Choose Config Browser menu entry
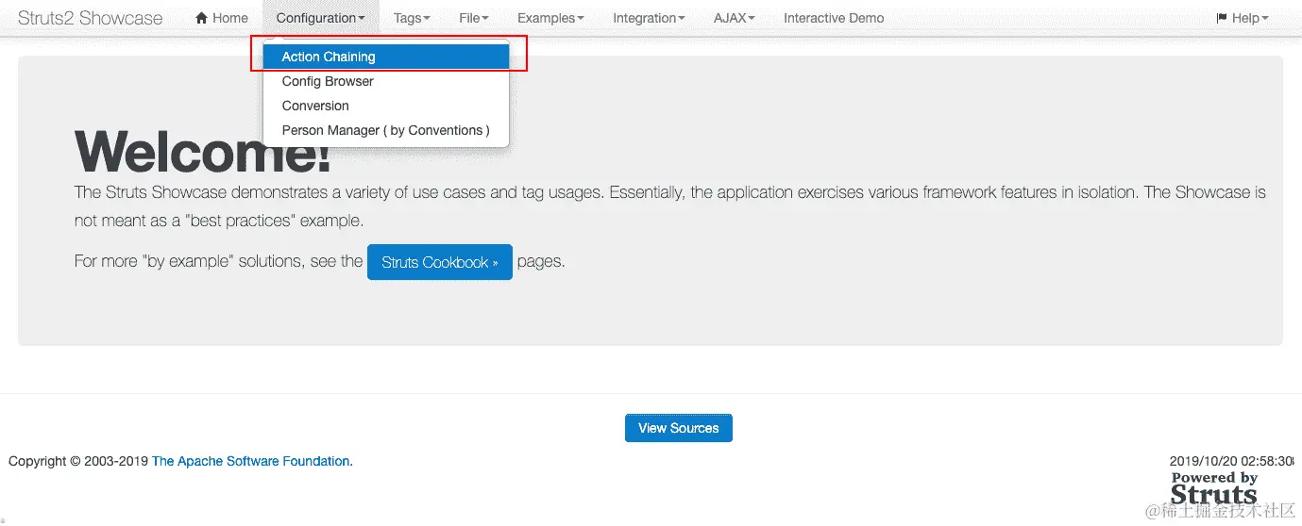 tap(328, 81)
